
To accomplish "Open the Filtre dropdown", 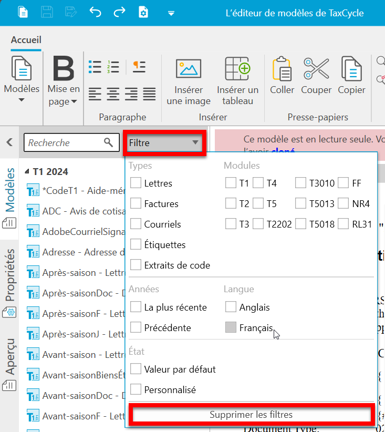I will click(x=164, y=143).
